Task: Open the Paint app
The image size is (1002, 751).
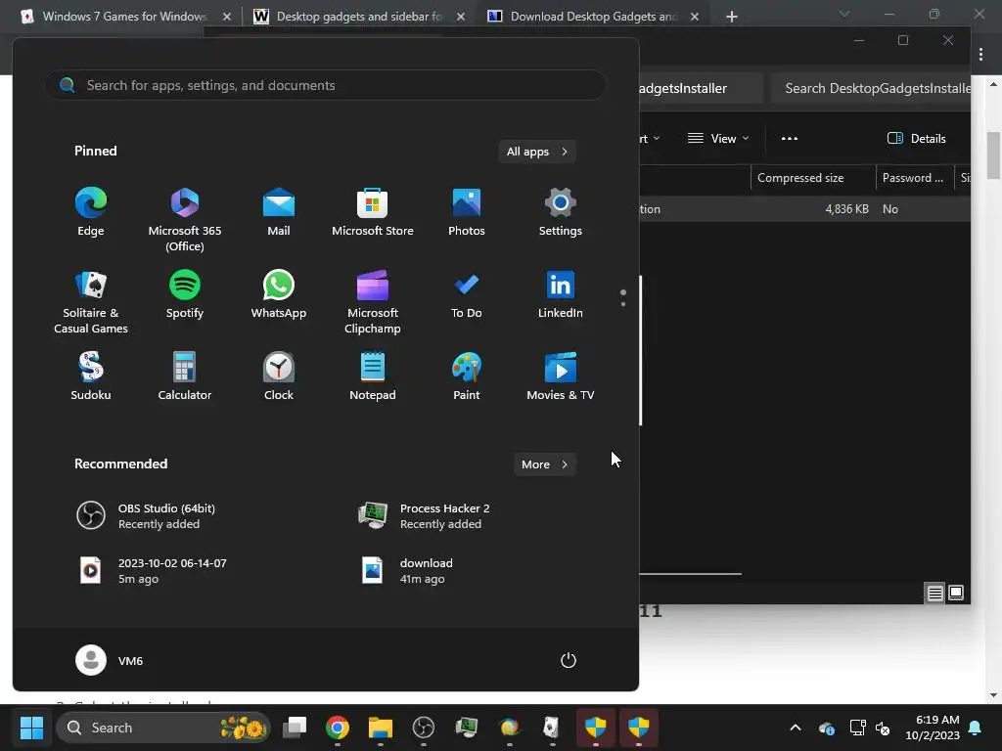Action: [467, 376]
